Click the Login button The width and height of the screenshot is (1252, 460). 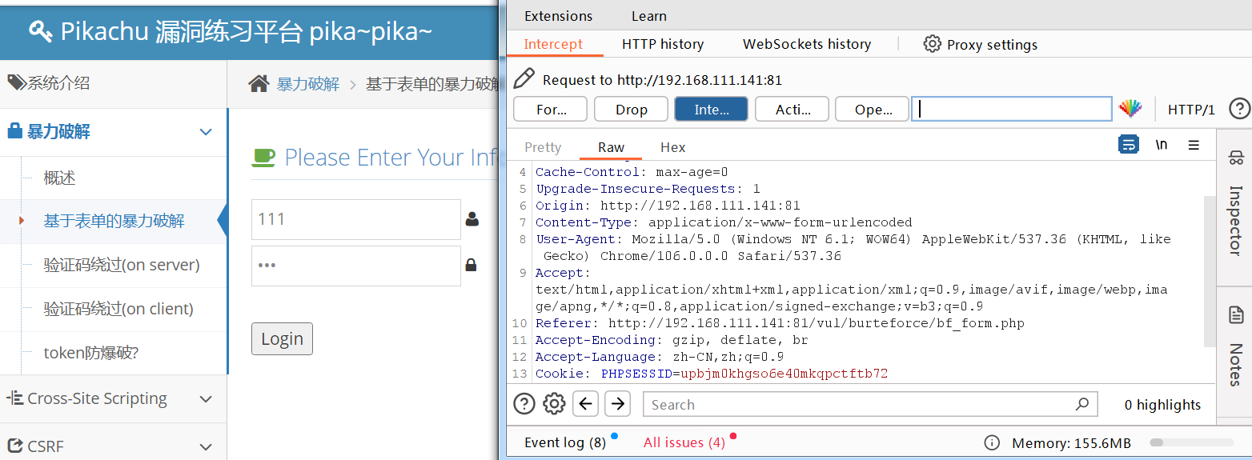(x=282, y=339)
